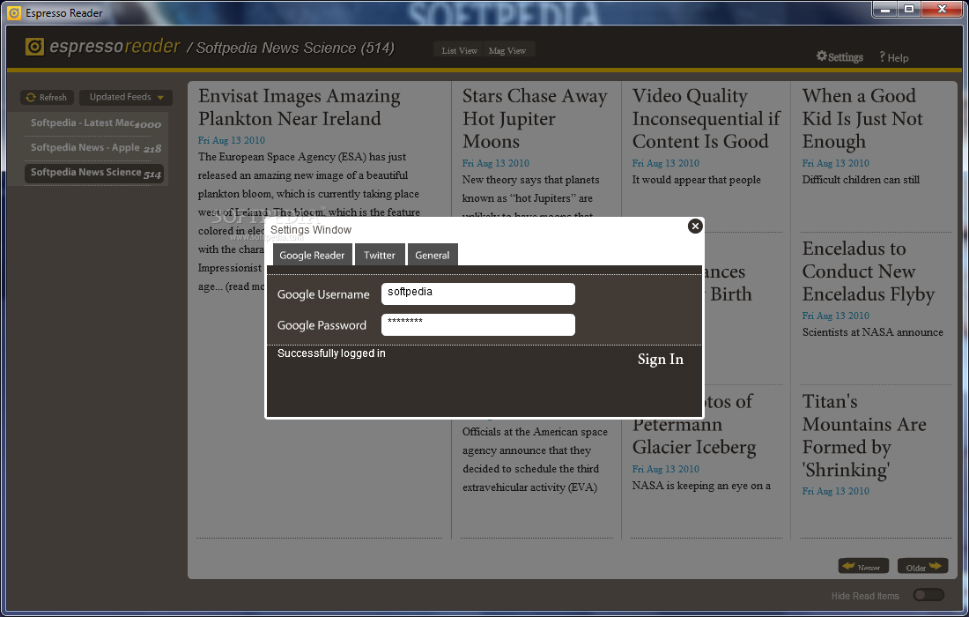Toggle the Hide Read Items switch
This screenshot has height=617, width=969.
point(928,595)
